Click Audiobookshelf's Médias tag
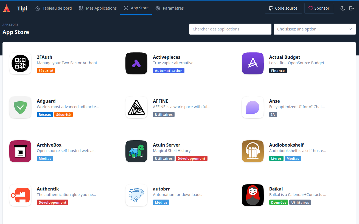Screen dimensions: 359x224 (293, 158)
